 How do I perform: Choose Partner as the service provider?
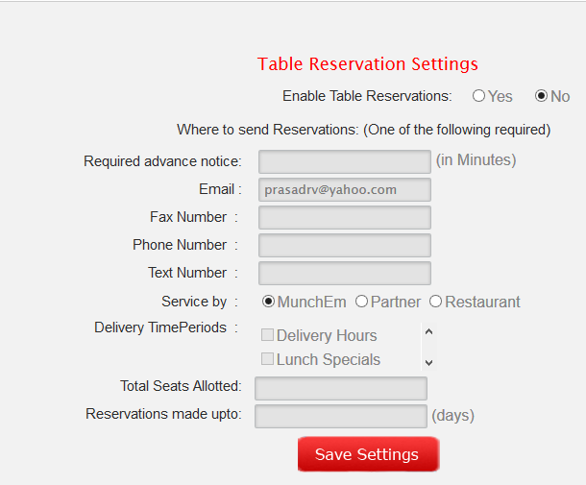pos(362,302)
